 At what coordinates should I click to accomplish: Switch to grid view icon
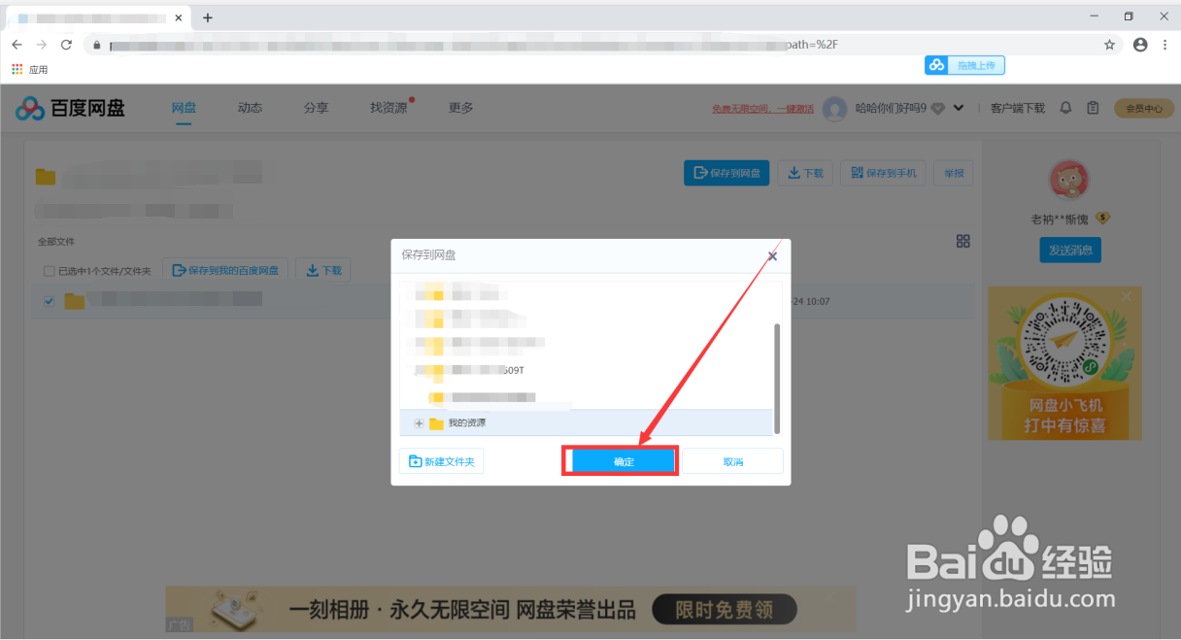963,241
